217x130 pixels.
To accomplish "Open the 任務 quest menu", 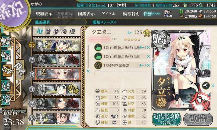I will click(x=152, y=14).
